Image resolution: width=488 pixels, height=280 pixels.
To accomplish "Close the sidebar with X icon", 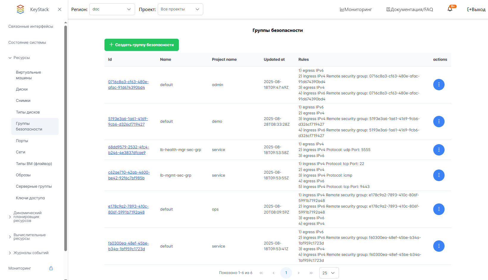I will pos(60,10).
